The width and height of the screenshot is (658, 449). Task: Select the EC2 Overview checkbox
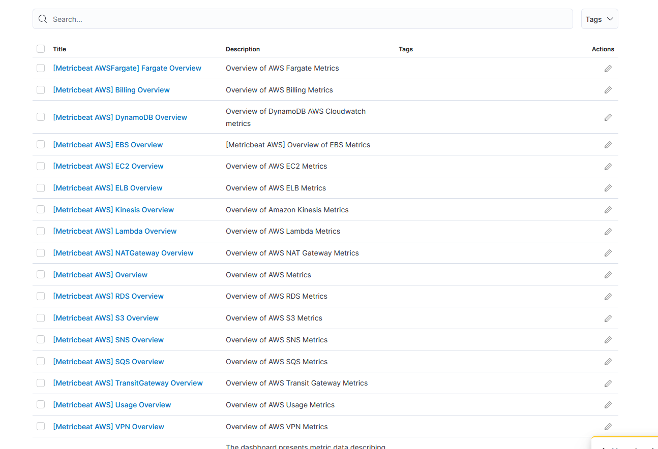[x=41, y=166]
